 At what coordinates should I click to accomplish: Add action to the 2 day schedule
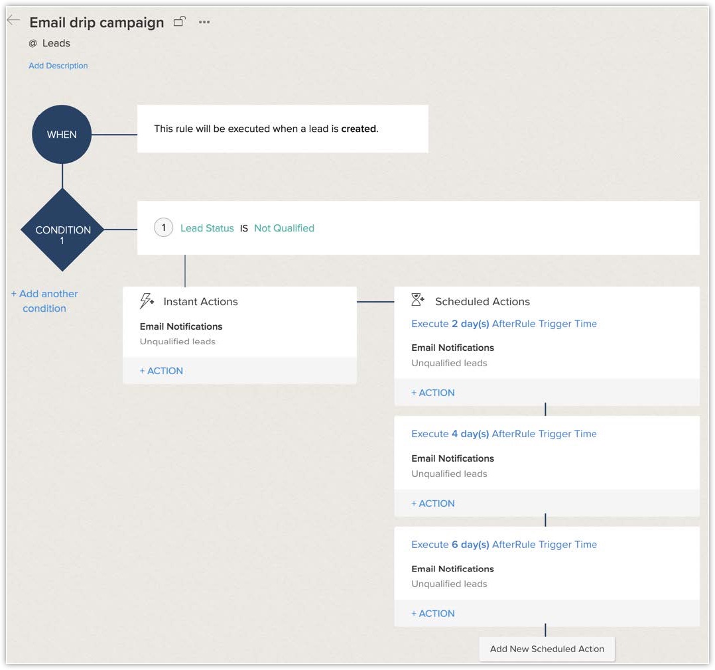pos(433,393)
